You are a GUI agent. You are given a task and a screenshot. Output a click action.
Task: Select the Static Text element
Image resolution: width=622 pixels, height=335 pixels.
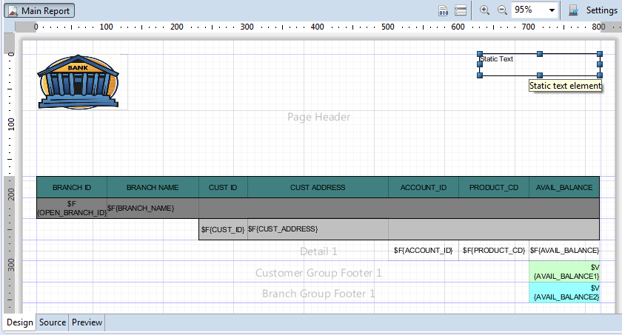pyautogui.click(x=540, y=64)
